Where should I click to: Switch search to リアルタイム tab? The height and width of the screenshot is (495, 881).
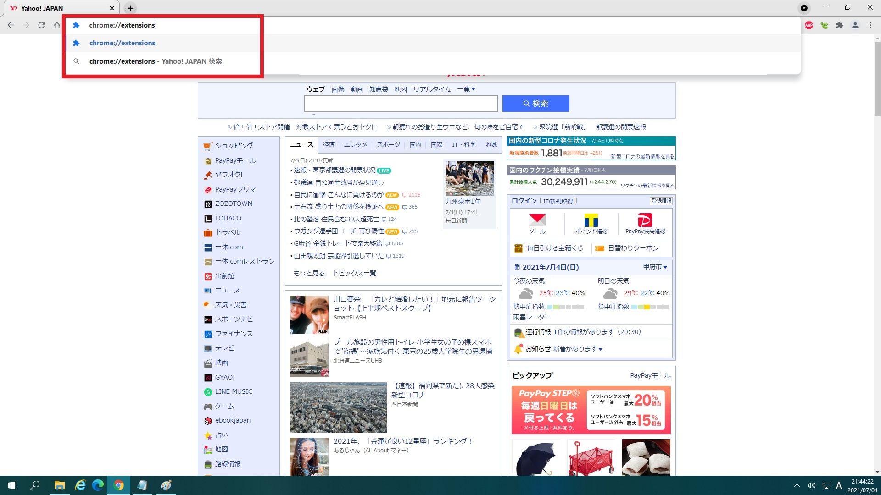[432, 89]
